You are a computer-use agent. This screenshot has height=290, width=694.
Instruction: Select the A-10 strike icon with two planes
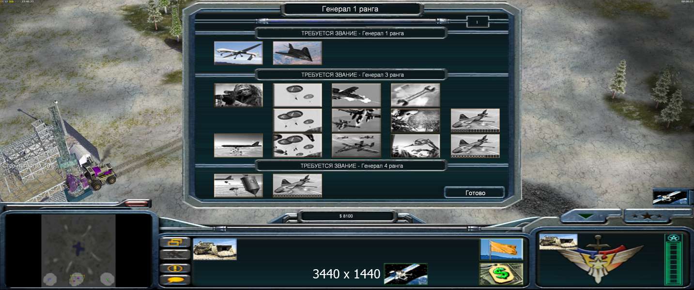click(x=356, y=120)
